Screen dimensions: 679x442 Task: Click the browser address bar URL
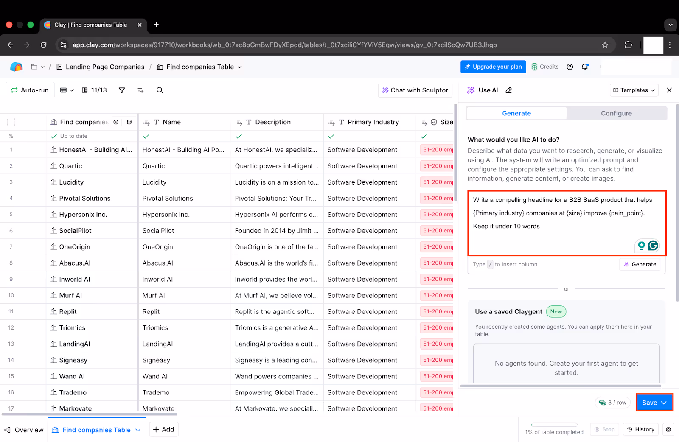[284, 45]
